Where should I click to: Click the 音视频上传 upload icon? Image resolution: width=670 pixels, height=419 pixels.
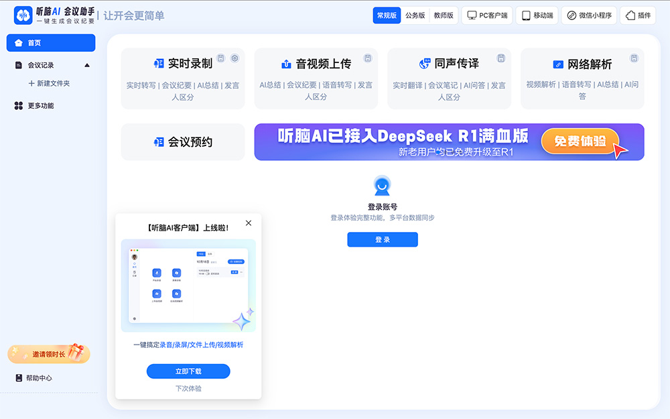[286, 64]
